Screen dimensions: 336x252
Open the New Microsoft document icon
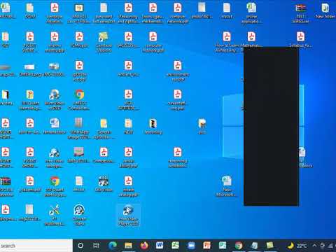coord(227,186)
